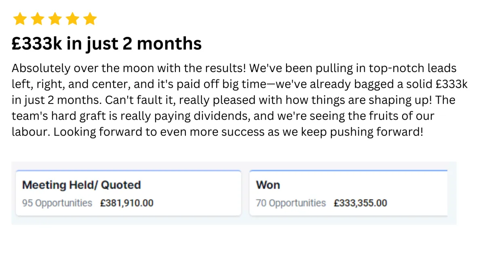Click the £381,910.00 total value
Screen dimensions: 485x273
point(127,203)
